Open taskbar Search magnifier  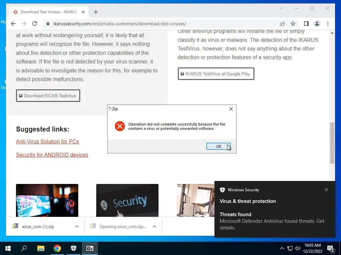point(24,248)
